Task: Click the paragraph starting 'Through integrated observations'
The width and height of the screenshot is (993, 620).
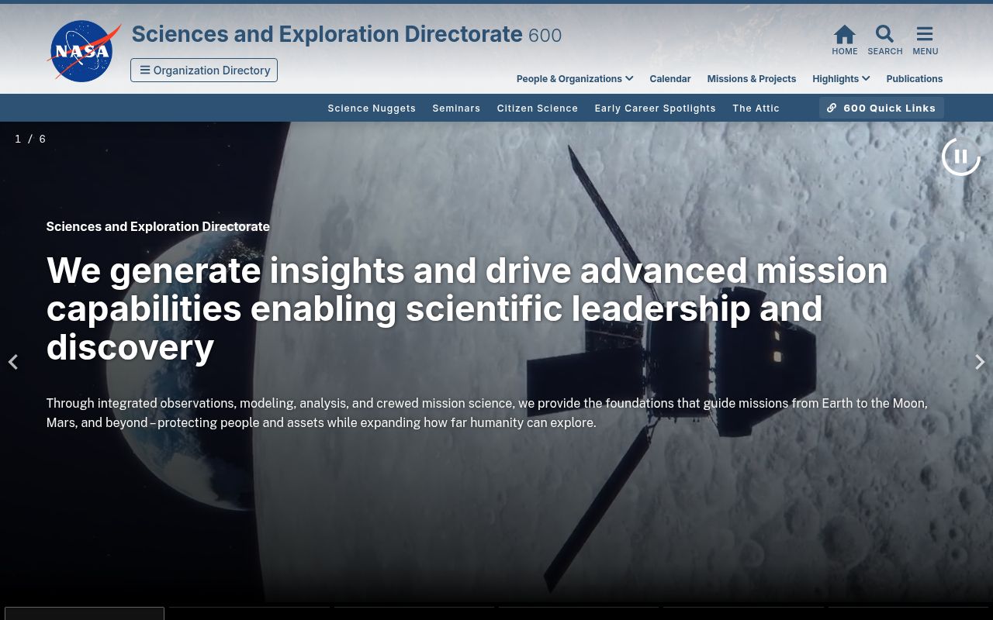Action: [x=486, y=413]
